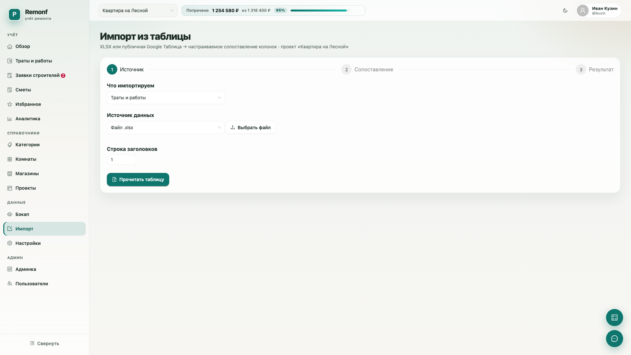This screenshot has height=355, width=631.
Task: Toggle dark mode with moon icon
Action: pos(565,11)
